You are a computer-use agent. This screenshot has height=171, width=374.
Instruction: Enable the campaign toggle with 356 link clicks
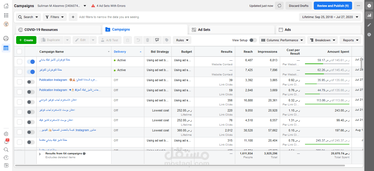point(31,102)
